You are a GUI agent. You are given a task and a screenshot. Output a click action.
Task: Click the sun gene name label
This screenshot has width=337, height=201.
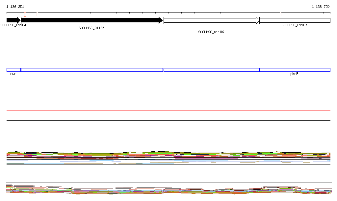click(13, 74)
